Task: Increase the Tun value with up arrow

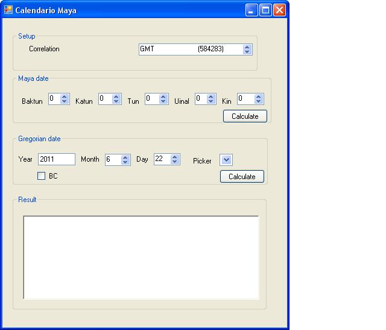Action: pyautogui.click(x=163, y=97)
